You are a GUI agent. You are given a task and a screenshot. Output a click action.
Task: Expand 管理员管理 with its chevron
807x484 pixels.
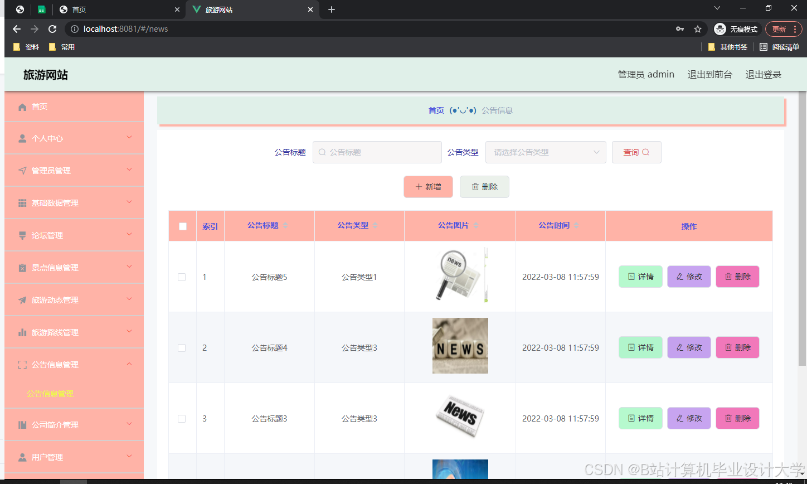pyautogui.click(x=129, y=170)
